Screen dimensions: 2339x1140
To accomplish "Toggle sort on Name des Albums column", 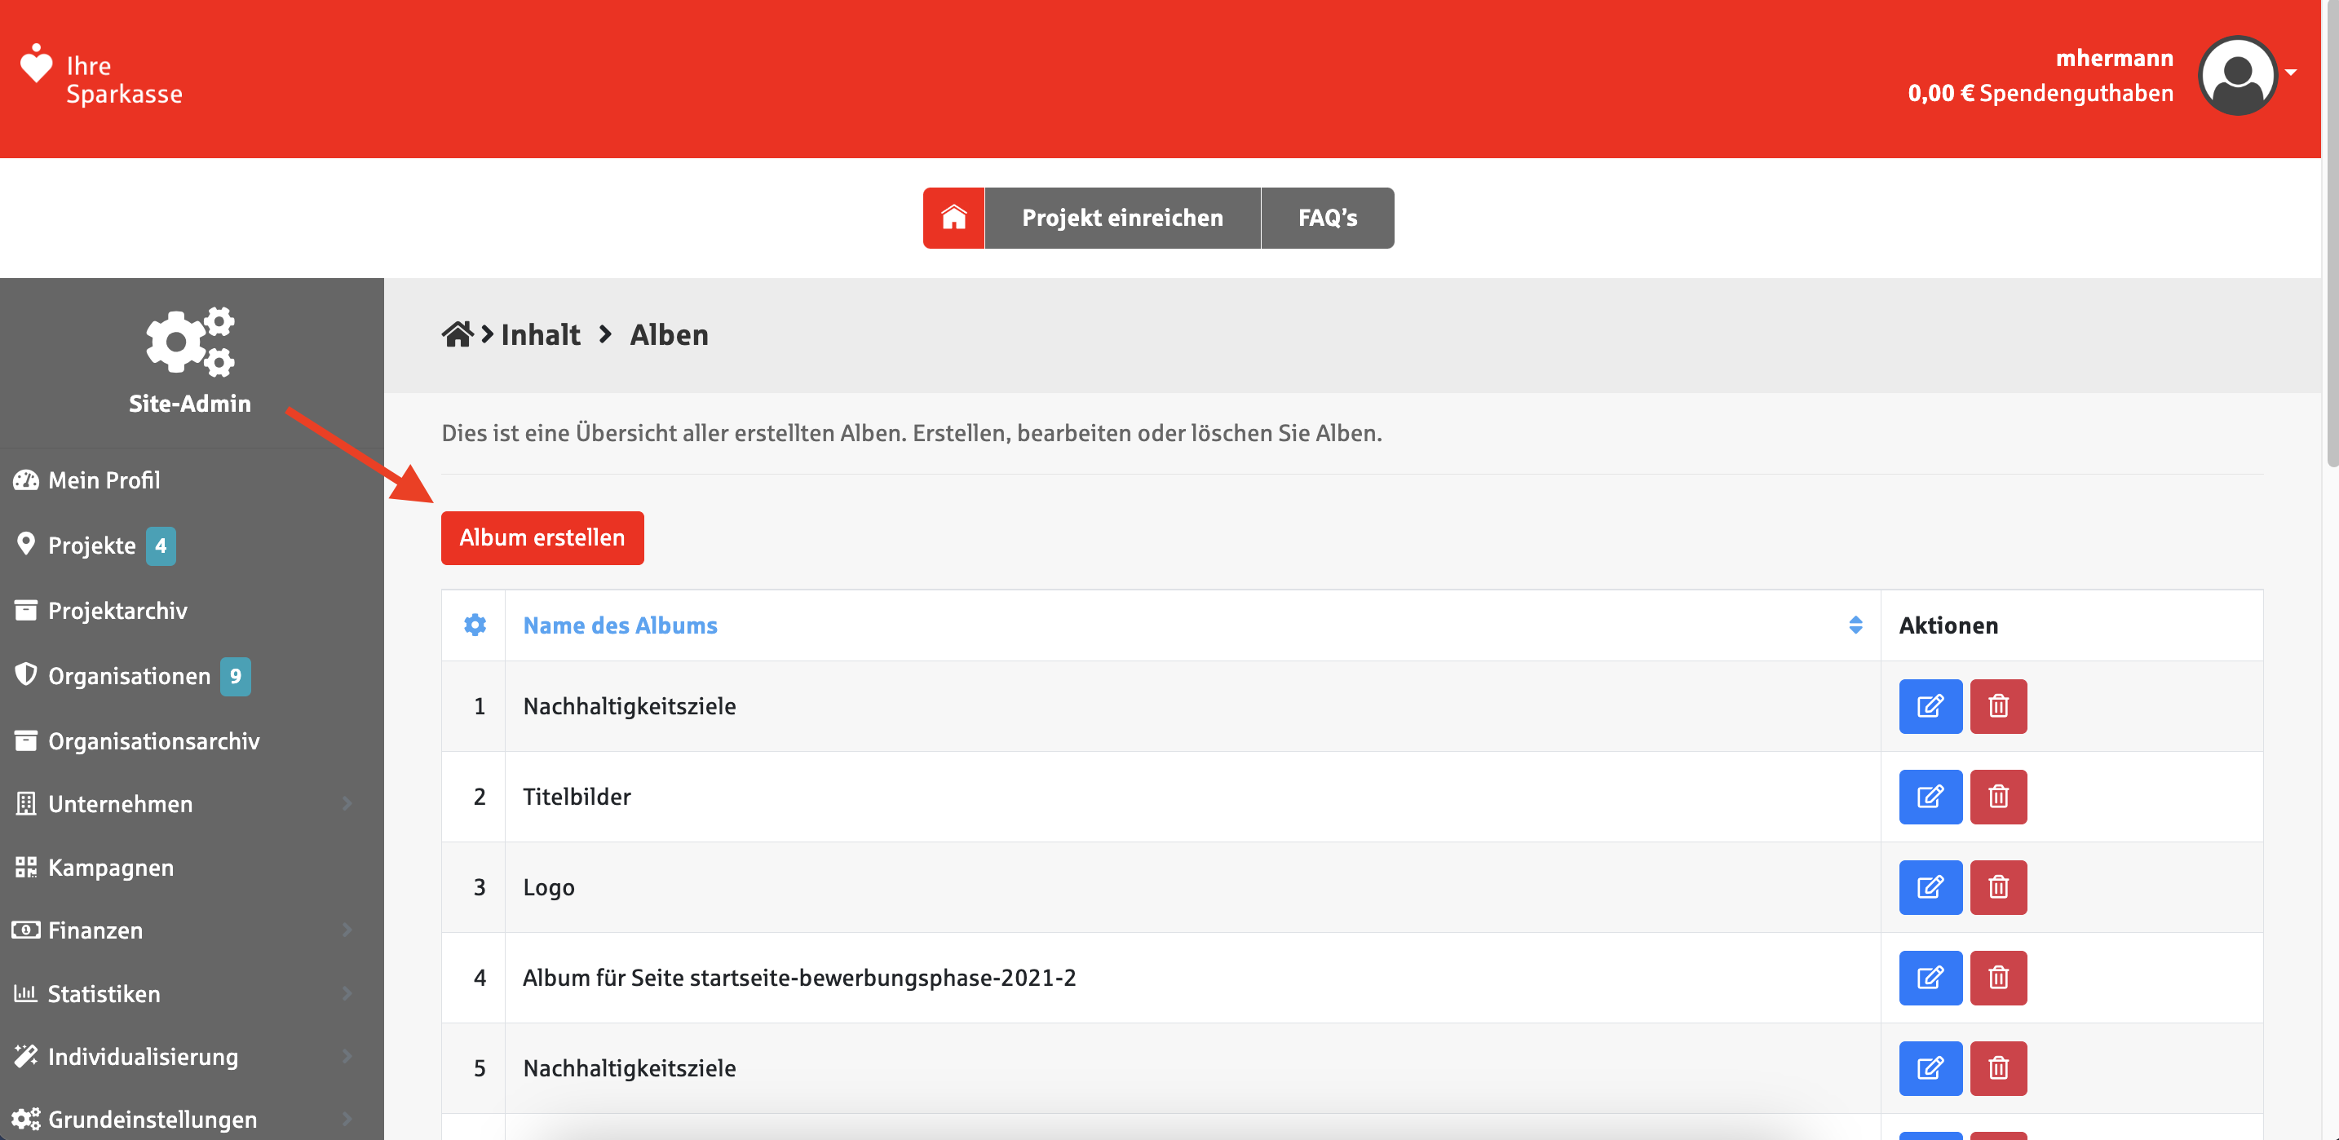I will click(1855, 625).
